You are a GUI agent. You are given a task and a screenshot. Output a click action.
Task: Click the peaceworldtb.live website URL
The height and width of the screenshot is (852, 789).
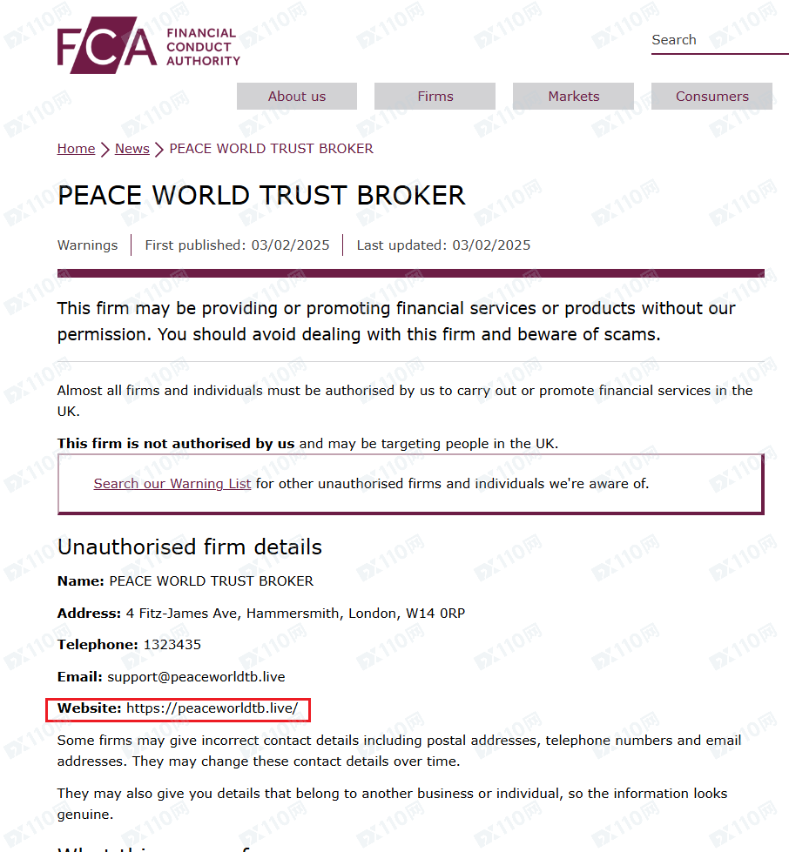tap(212, 708)
